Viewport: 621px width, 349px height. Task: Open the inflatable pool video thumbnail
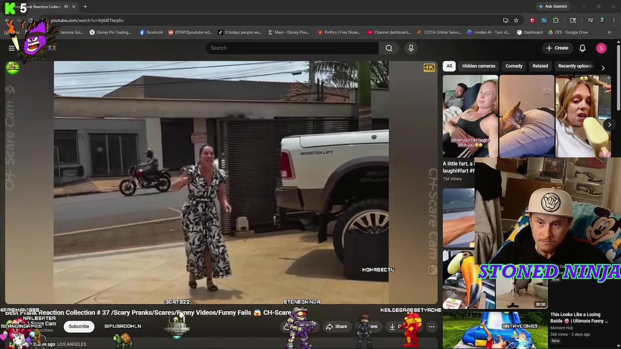(495, 331)
